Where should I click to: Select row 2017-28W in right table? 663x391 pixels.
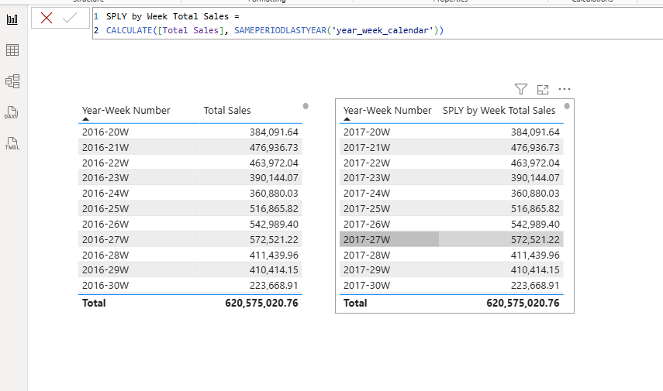[x=451, y=255]
